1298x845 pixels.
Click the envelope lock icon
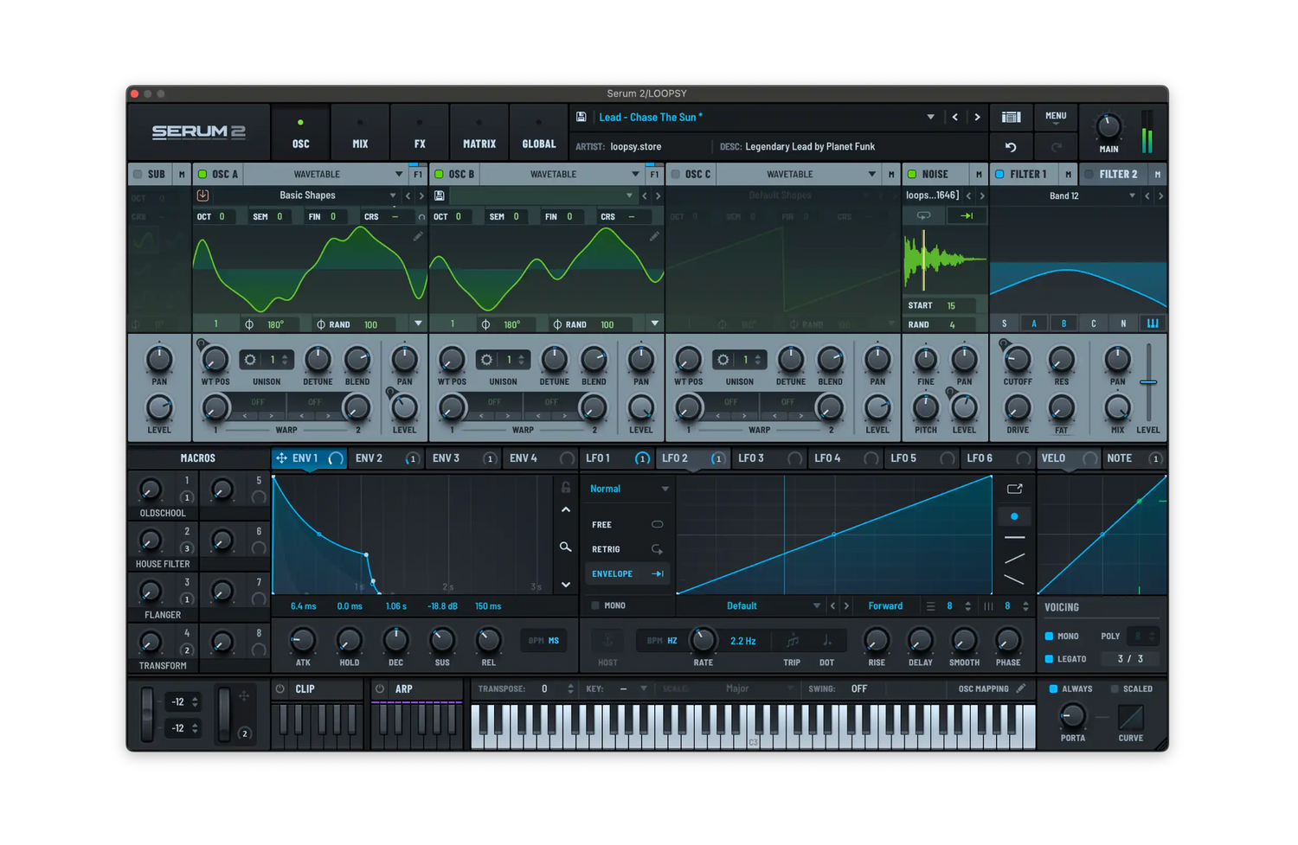coord(566,488)
